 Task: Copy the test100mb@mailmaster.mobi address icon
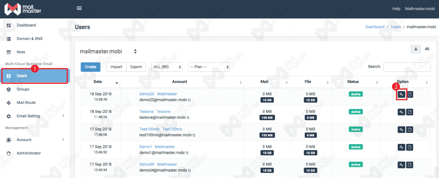coord(194,135)
